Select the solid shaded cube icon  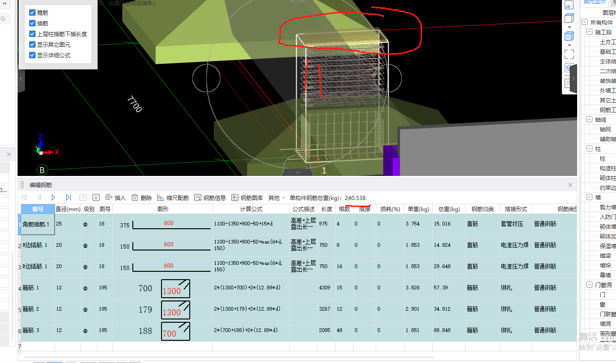coord(569,36)
